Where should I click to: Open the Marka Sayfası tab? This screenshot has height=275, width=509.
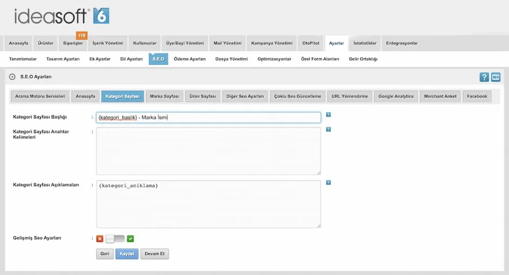pos(164,97)
